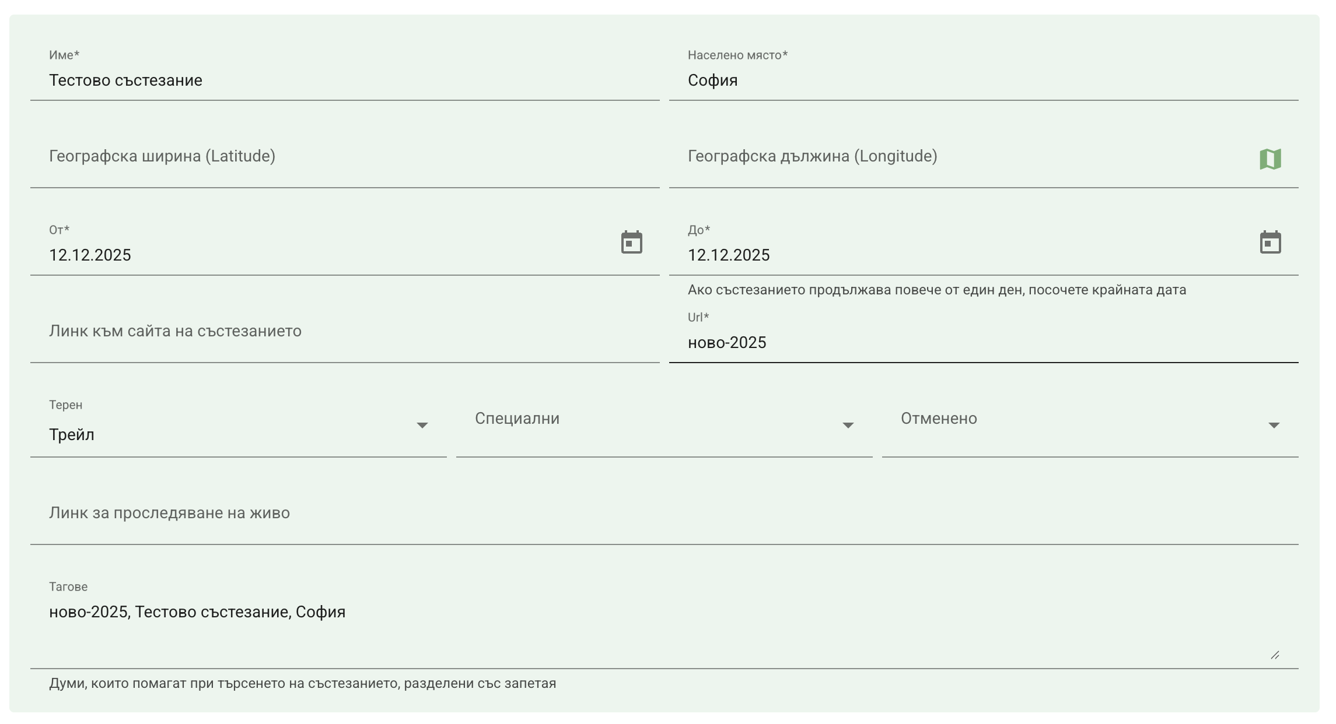
Task: Open the map picker icon for coordinates
Action: tap(1270, 159)
